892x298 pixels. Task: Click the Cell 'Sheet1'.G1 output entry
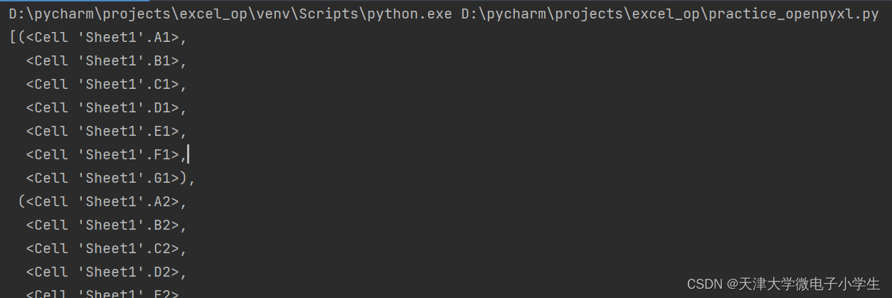point(110,179)
